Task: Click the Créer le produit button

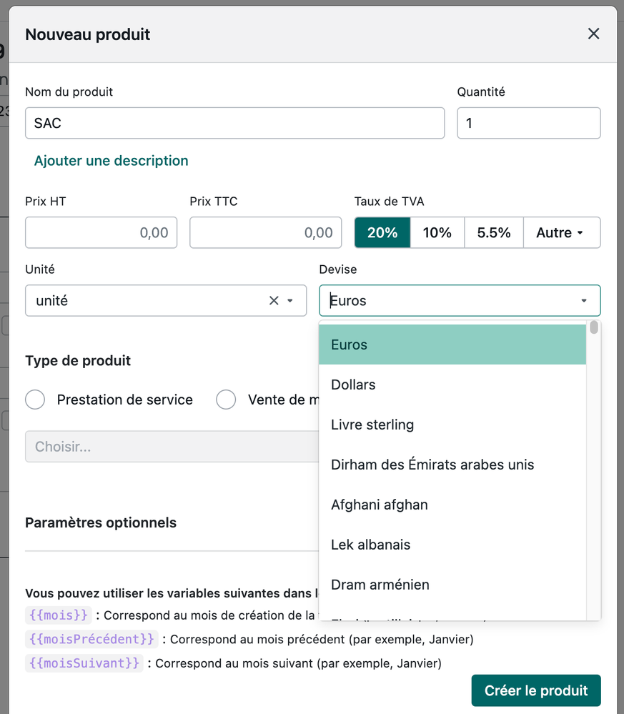Action: coord(535,690)
